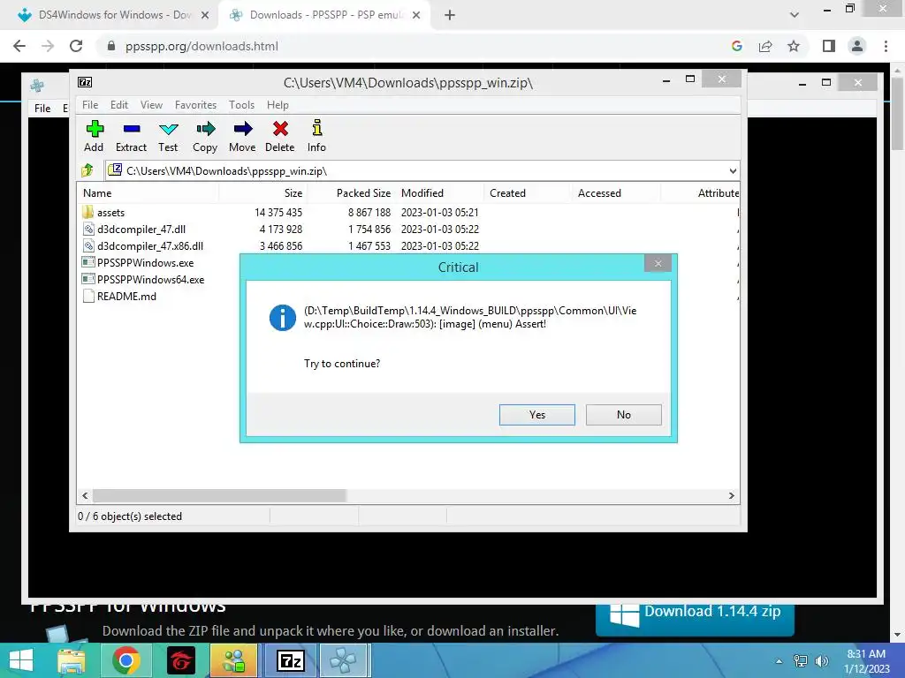The image size is (905, 678).
Task: Open the Favorites menu
Action: [195, 105]
